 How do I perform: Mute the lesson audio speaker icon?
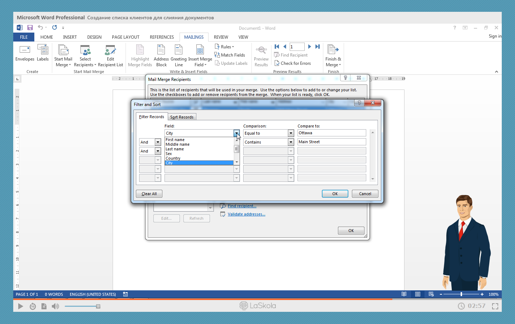click(x=55, y=306)
